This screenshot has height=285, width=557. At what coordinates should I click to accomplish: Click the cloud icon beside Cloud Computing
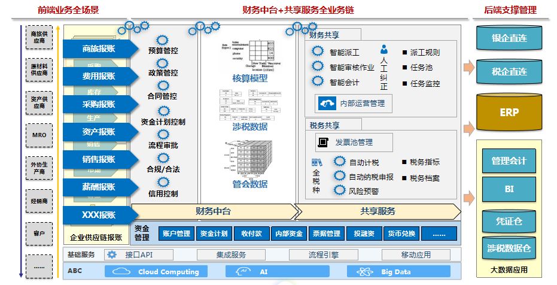[121, 272]
